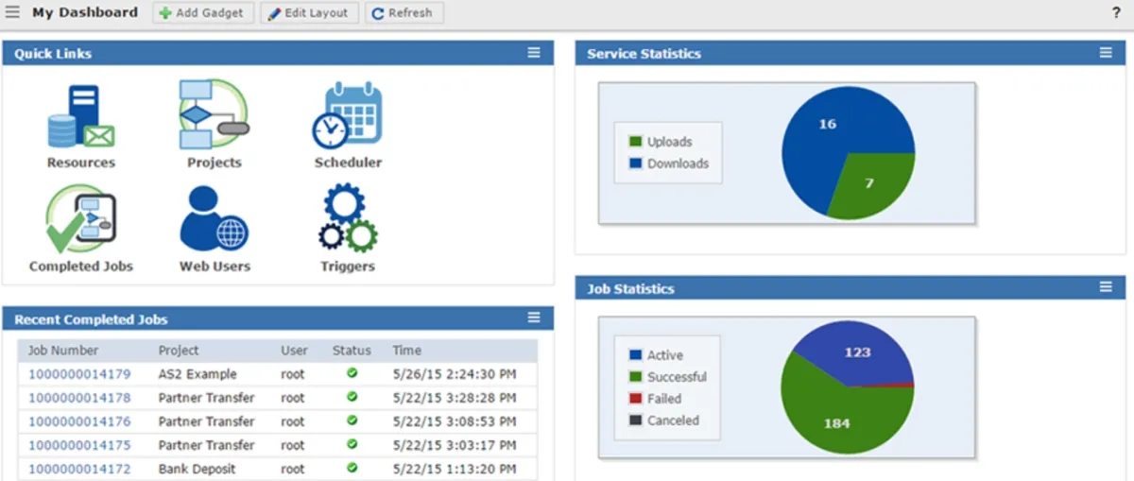
Task: Click the status icon for job 1000000014176
Action: pyautogui.click(x=352, y=421)
